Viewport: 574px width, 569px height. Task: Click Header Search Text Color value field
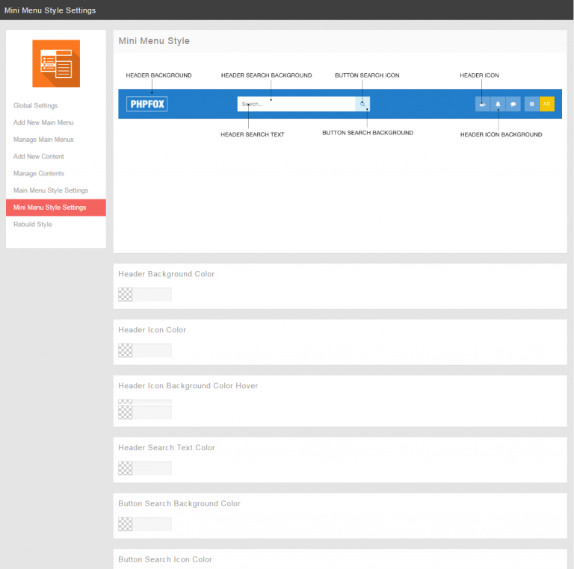152,468
